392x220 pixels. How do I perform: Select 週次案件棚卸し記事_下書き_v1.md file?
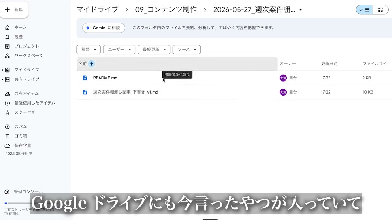[x=126, y=92]
